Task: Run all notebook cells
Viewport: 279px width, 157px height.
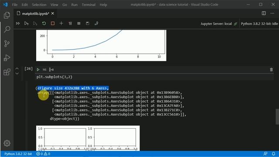Action: pos(18,23)
